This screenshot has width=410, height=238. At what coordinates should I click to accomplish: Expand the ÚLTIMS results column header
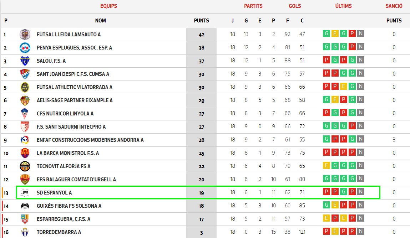[343, 6]
